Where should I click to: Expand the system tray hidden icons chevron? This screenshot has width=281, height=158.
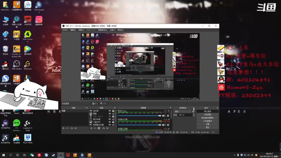click(x=234, y=155)
